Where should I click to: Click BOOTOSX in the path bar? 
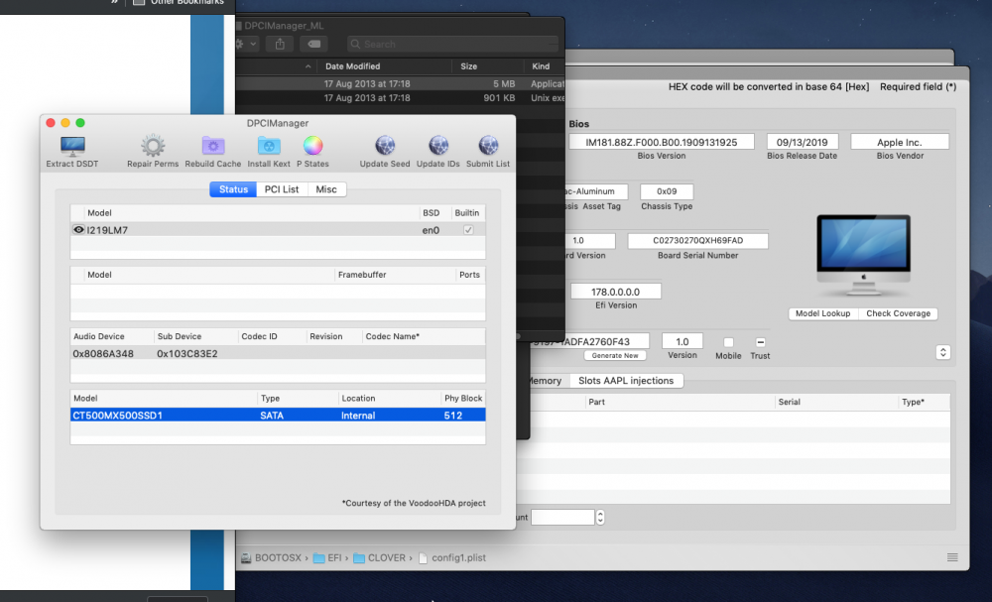point(272,557)
